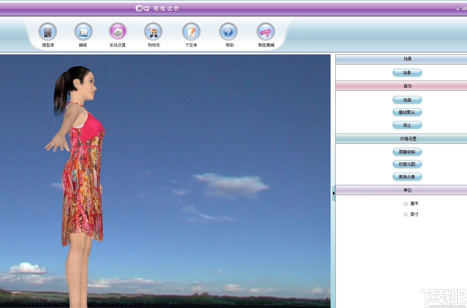Click the 音效 sound section header
The width and height of the screenshot is (467, 308).
pos(401,86)
